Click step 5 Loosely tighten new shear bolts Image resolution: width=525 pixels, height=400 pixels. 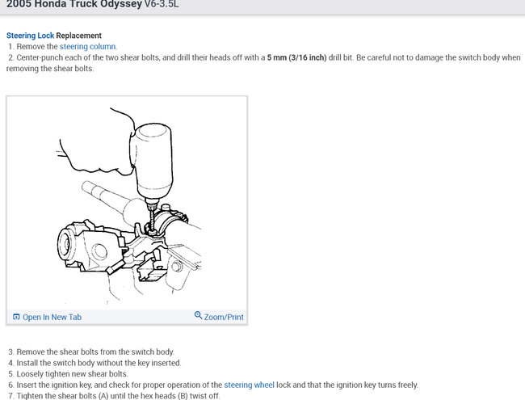click(x=68, y=374)
